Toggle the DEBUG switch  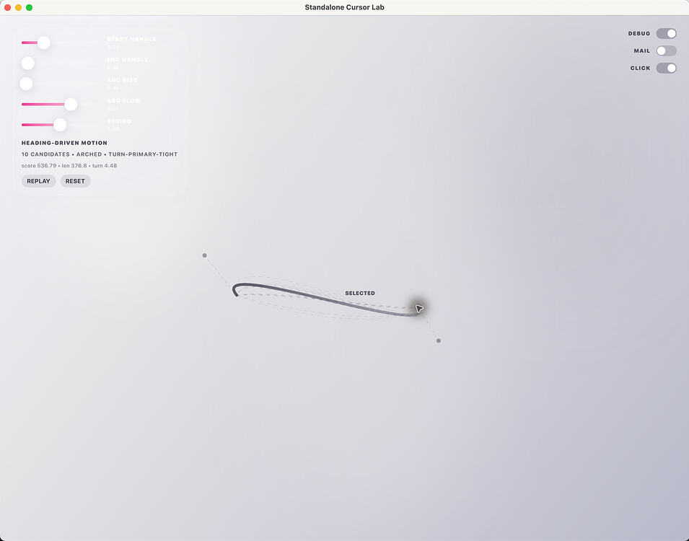coord(666,33)
